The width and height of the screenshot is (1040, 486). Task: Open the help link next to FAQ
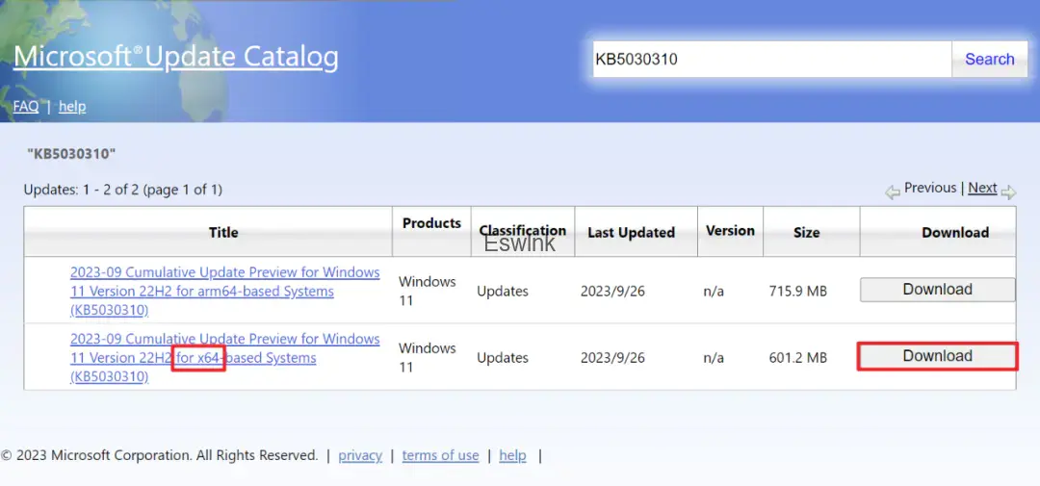coord(72,107)
